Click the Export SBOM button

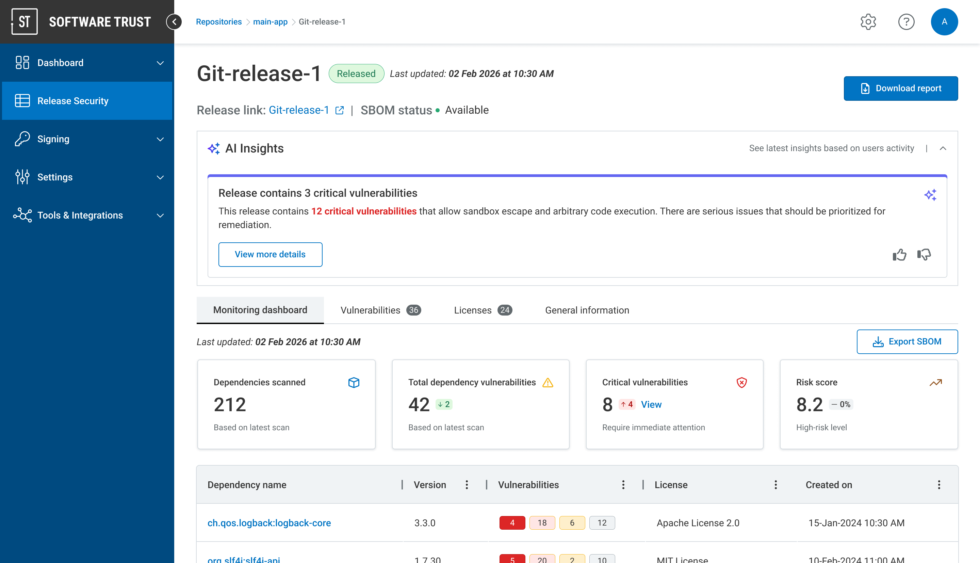click(907, 341)
